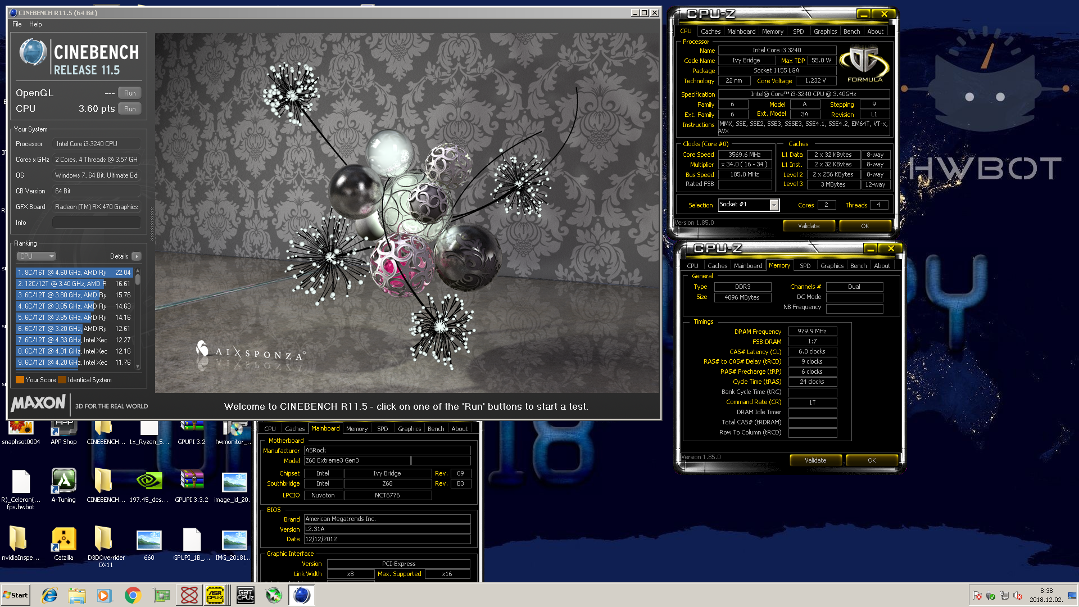Switch to Cinebench taskbar button

click(x=302, y=595)
